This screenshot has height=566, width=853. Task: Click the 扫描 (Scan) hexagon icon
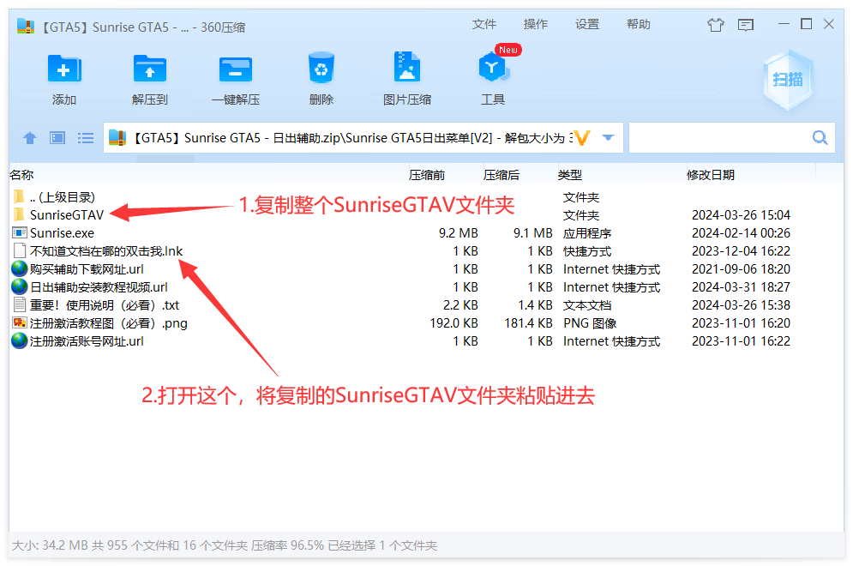(787, 79)
